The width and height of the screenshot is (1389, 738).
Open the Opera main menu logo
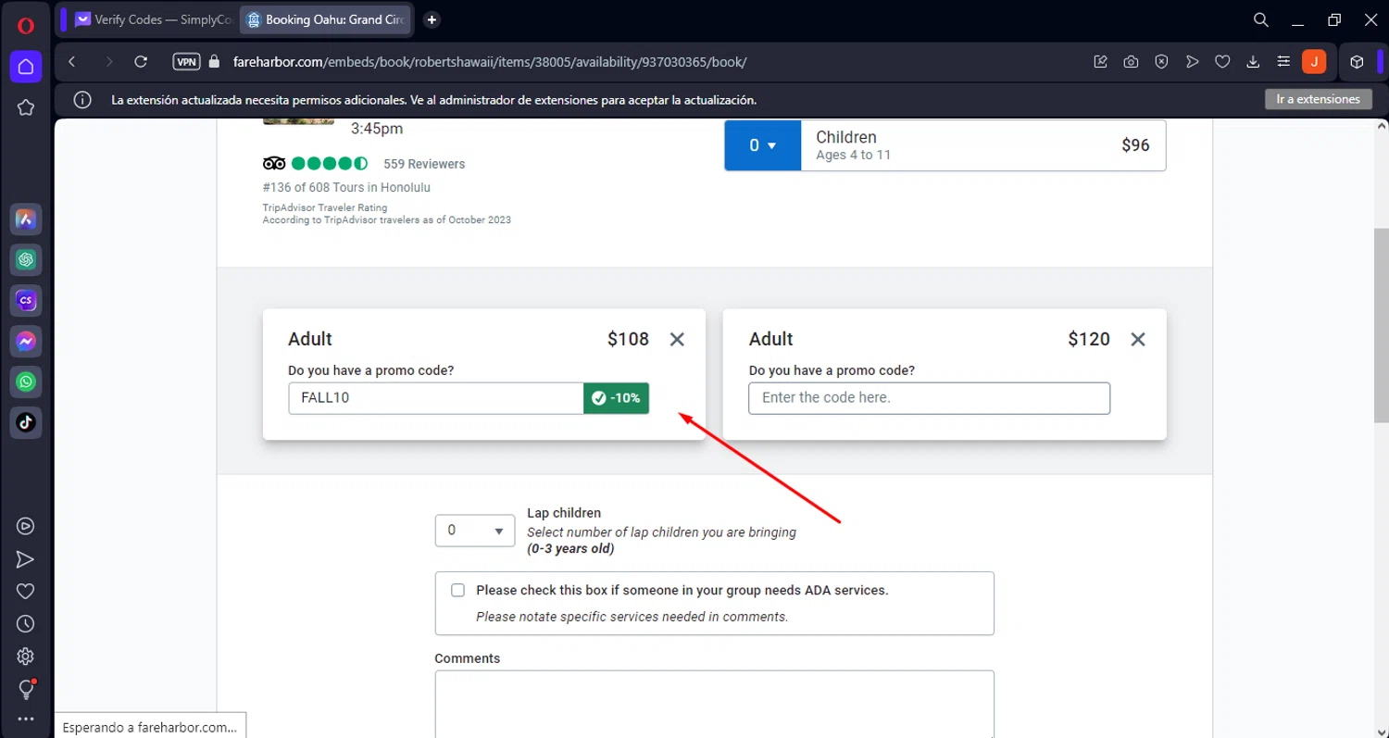[x=26, y=25]
